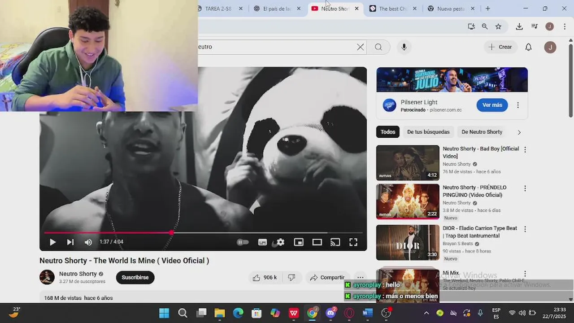Screen dimensions: 574x323
Task: Show hidden system tray icons
Action: (x=426, y=313)
